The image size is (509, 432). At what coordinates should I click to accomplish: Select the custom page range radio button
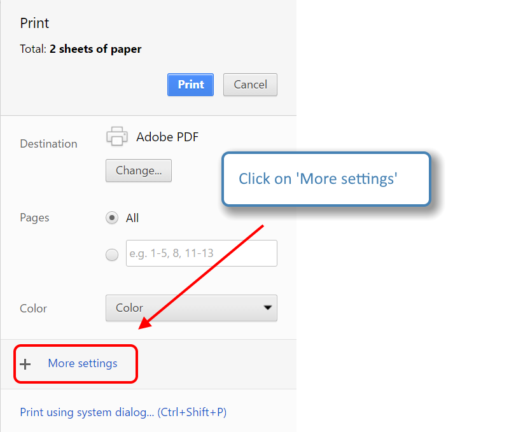[x=112, y=254]
